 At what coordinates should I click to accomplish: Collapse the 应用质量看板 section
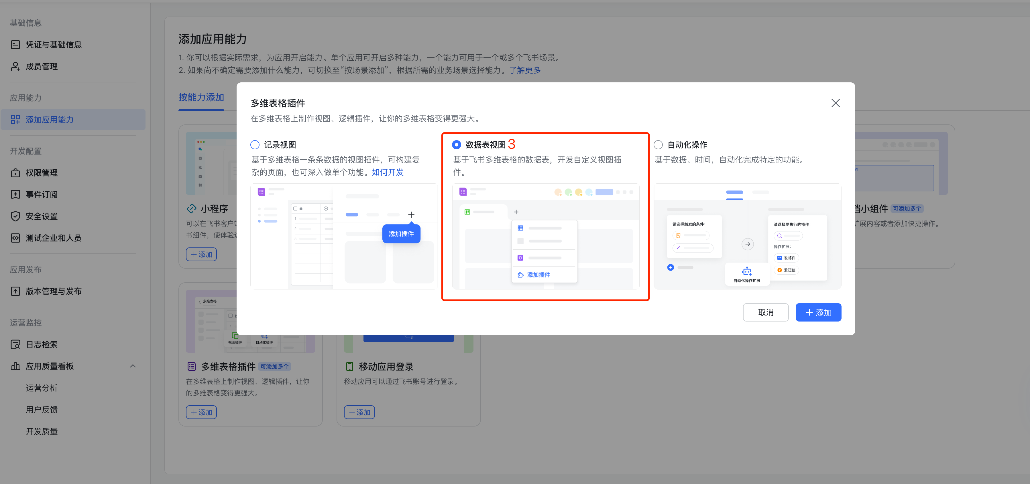[x=133, y=366]
